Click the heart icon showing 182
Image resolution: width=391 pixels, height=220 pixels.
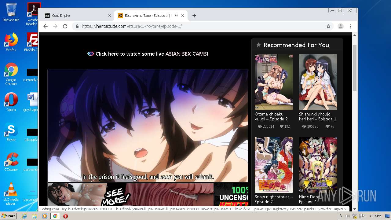281,127
